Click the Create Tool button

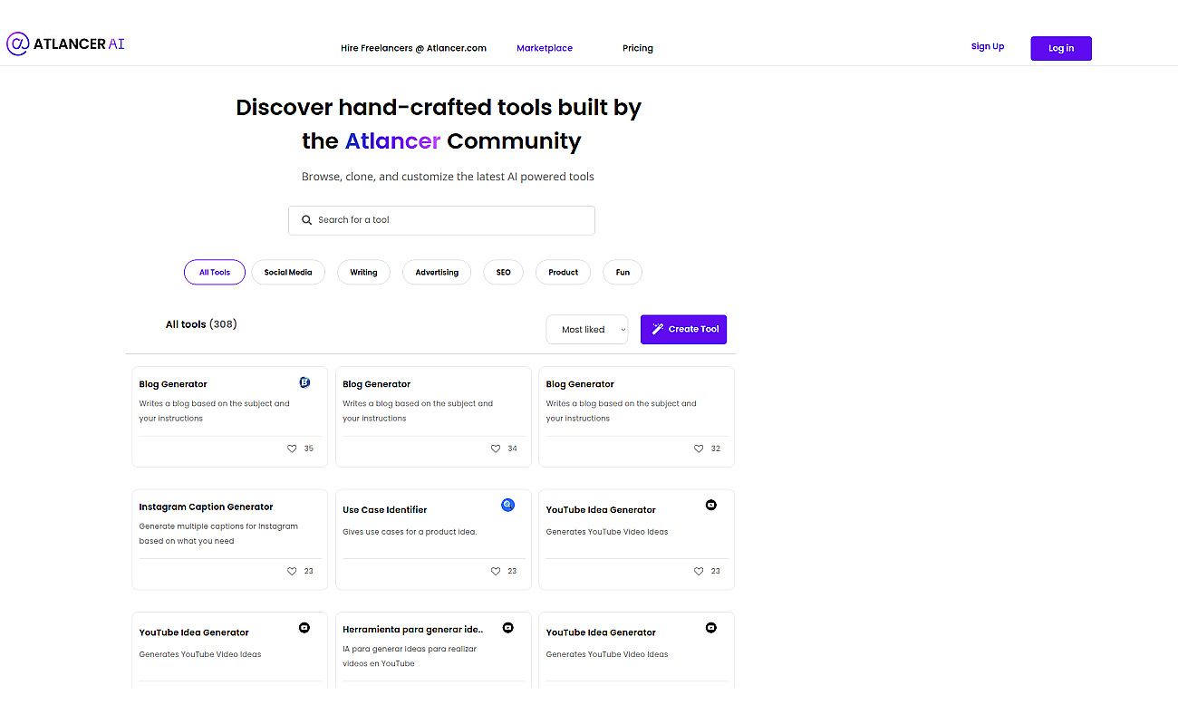683,329
